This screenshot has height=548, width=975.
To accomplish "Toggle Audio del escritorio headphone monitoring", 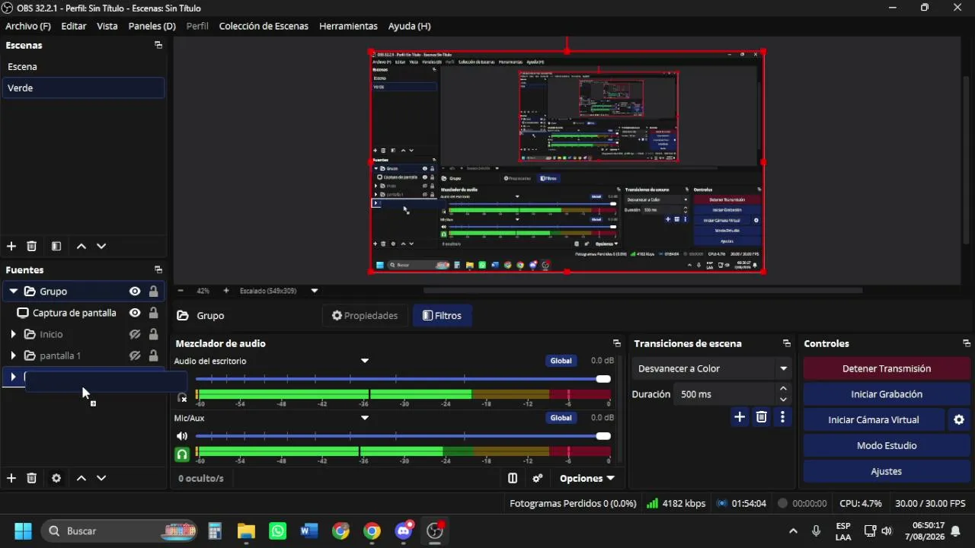I will tap(182, 397).
